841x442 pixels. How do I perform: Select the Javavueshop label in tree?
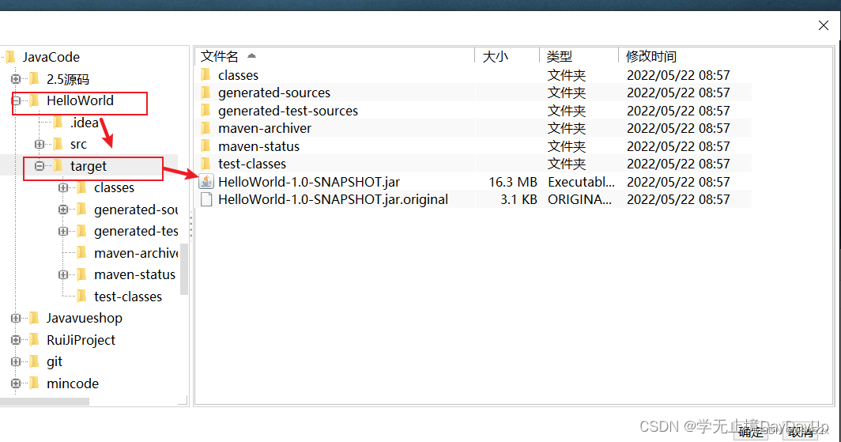pyautogui.click(x=85, y=318)
